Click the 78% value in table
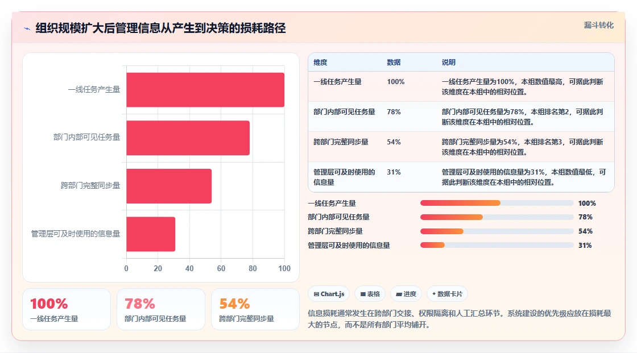The height and width of the screenshot is (353, 637). tap(394, 112)
